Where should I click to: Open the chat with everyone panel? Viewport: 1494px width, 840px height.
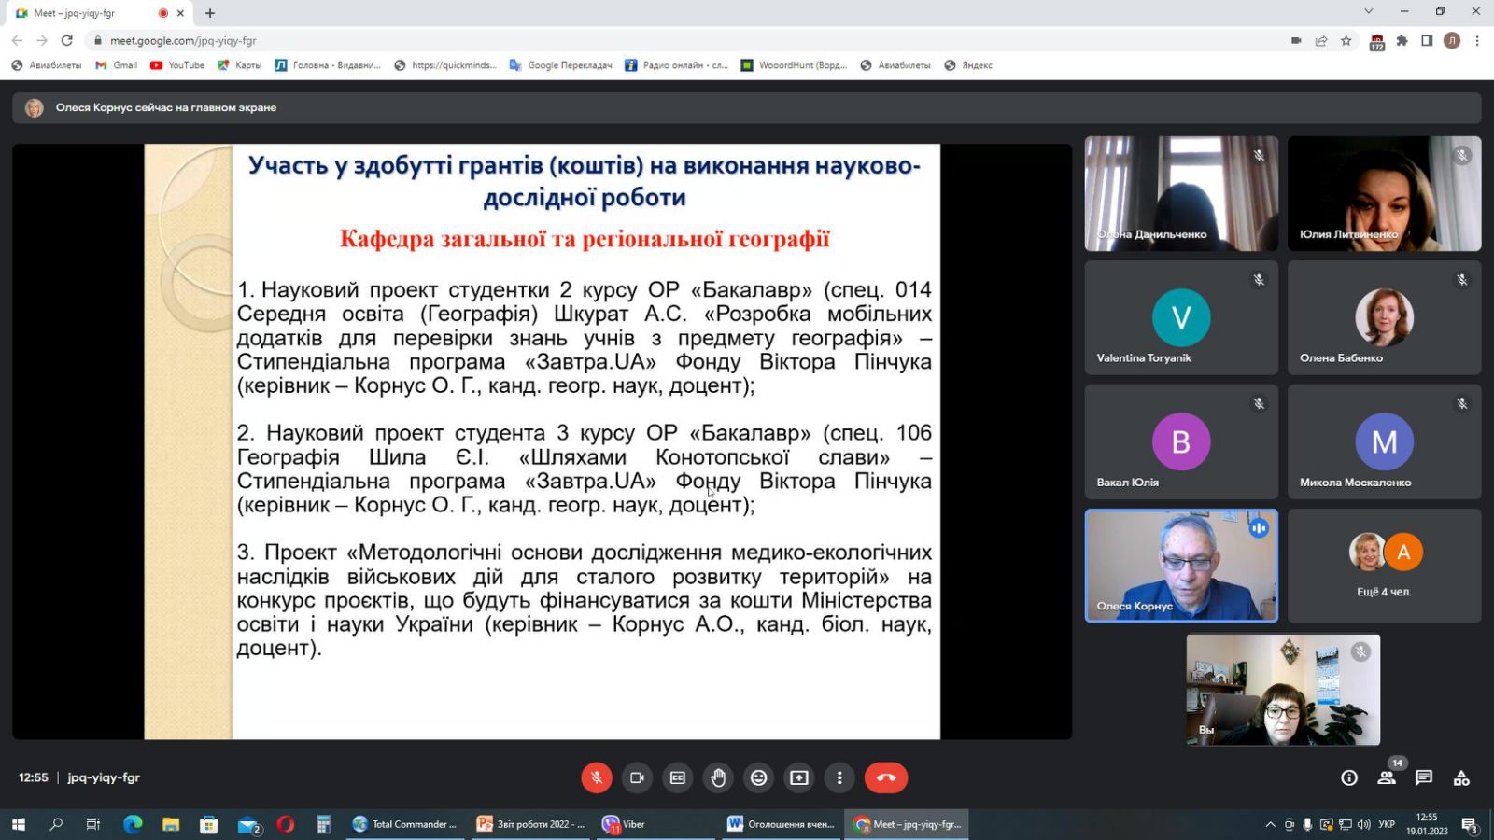[x=1424, y=777]
